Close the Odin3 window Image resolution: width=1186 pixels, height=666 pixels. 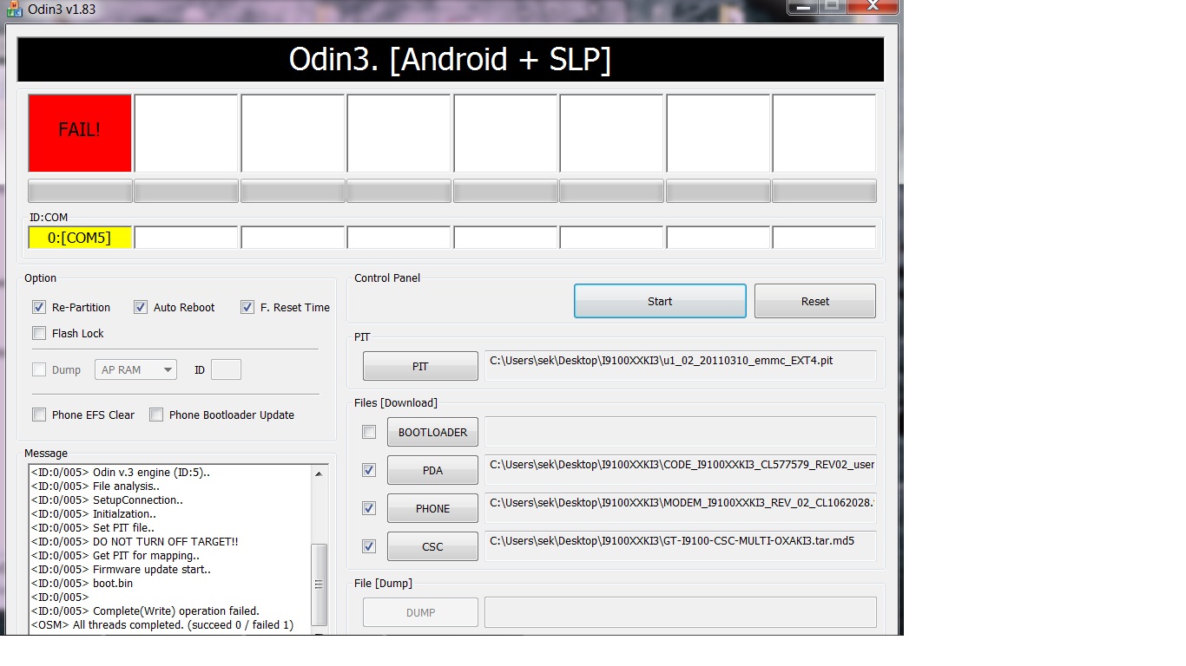click(873, 6)
